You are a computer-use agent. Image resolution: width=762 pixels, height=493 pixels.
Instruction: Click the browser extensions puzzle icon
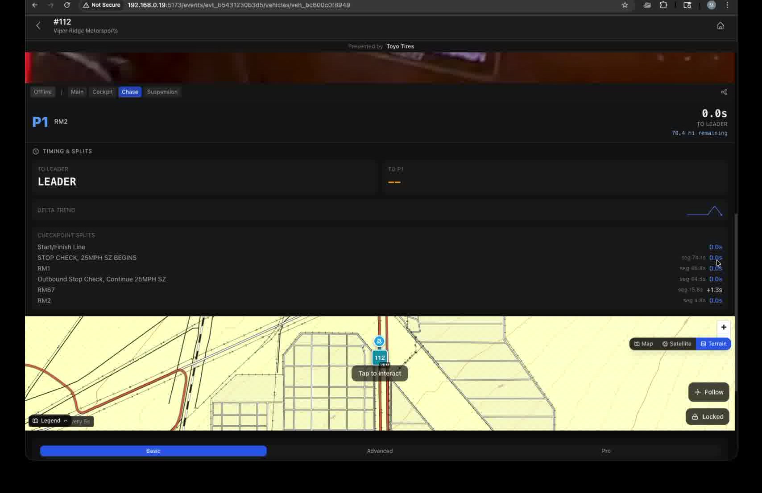663,5
